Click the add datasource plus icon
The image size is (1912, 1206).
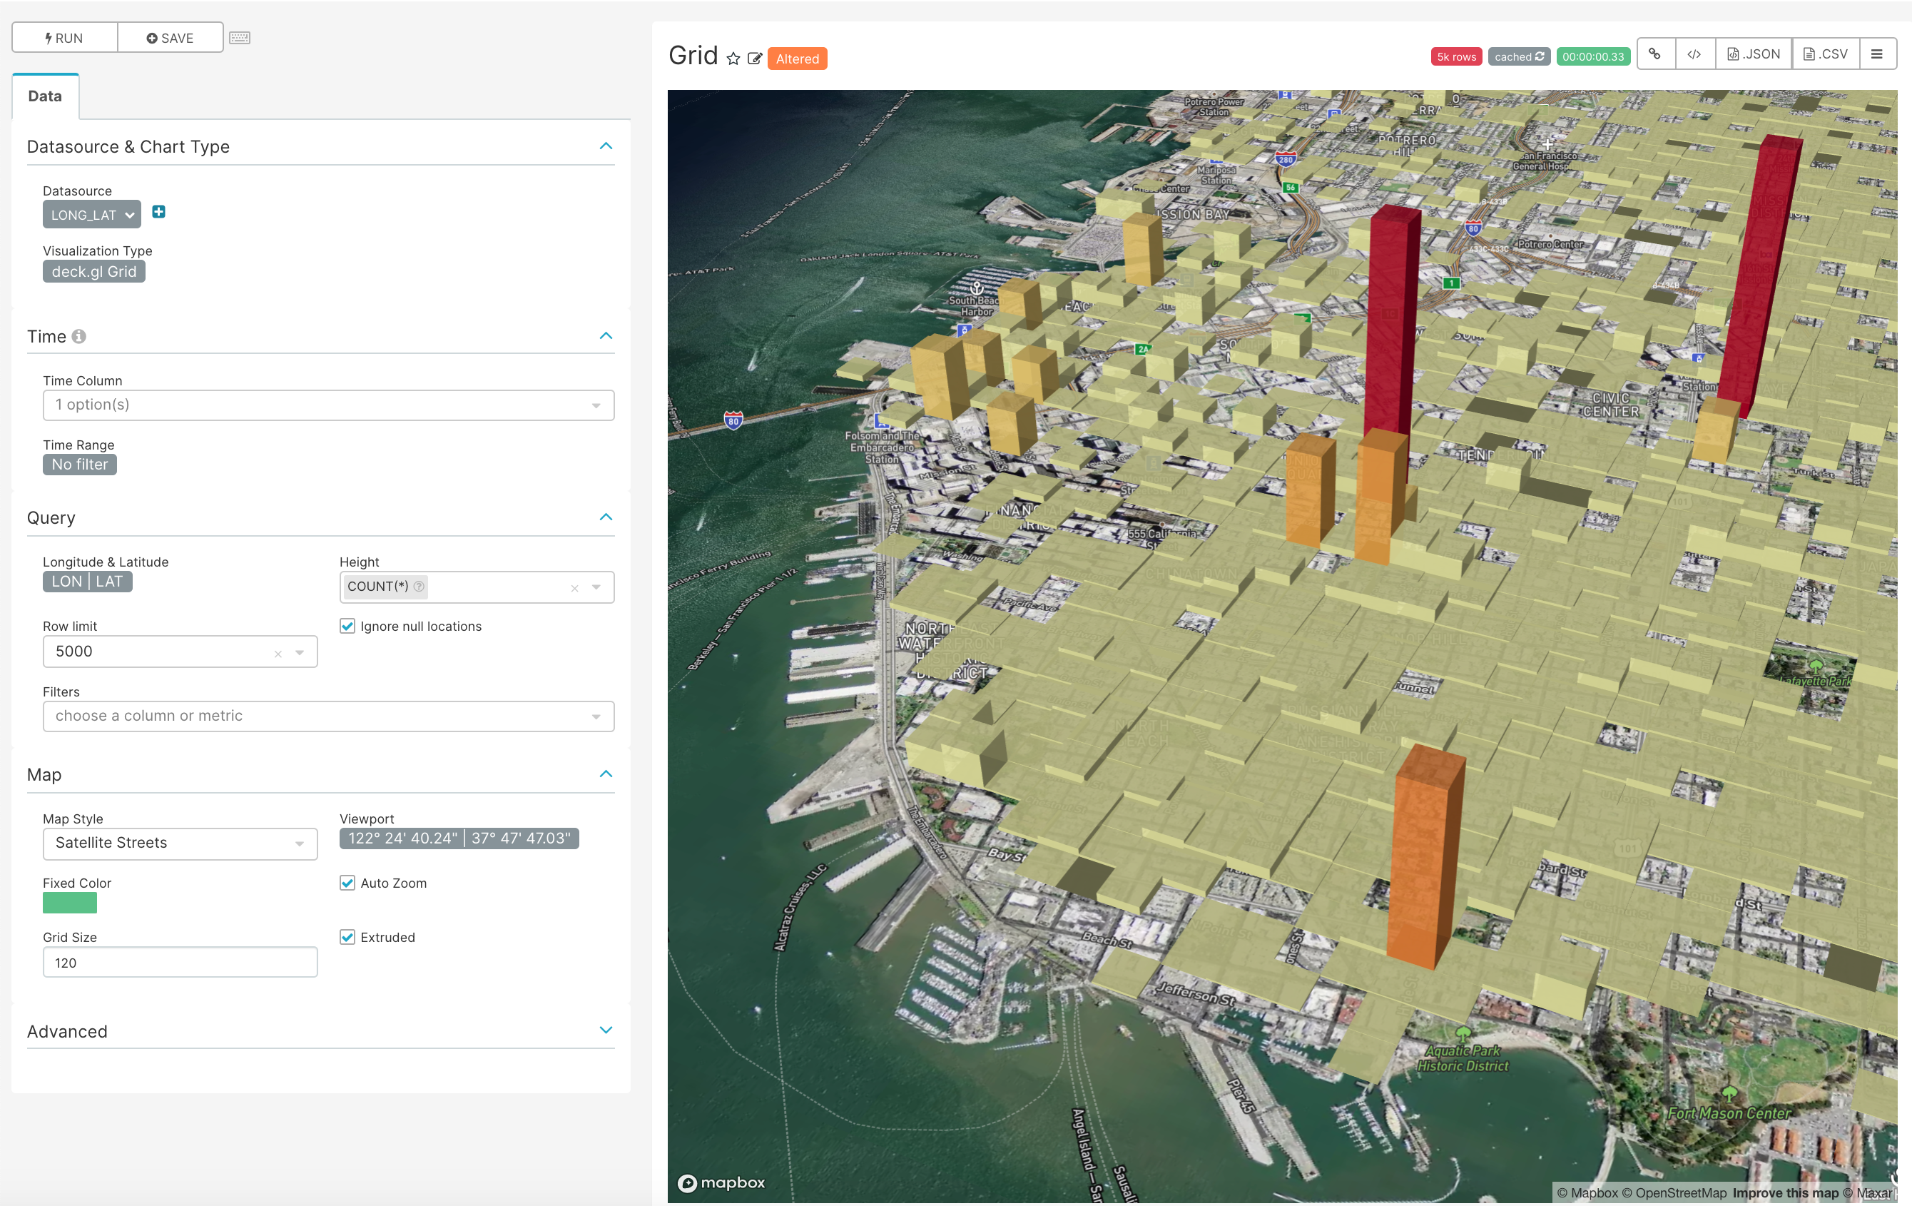[x=159, y=212]
